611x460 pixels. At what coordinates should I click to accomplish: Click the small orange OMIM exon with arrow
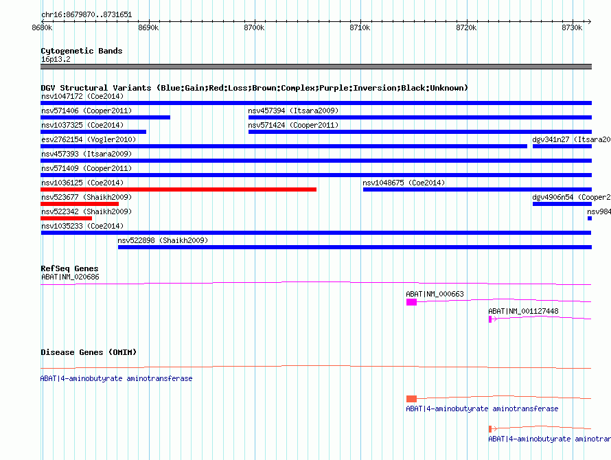point(490,429)
